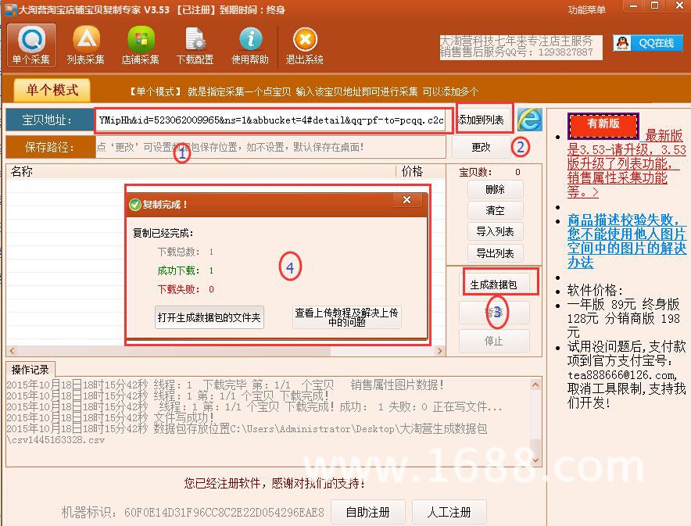The height and width of the screenshot is (526, 691).
Task: Open the 列表采集 toolbar icon
Action: [x=86, y=45]
